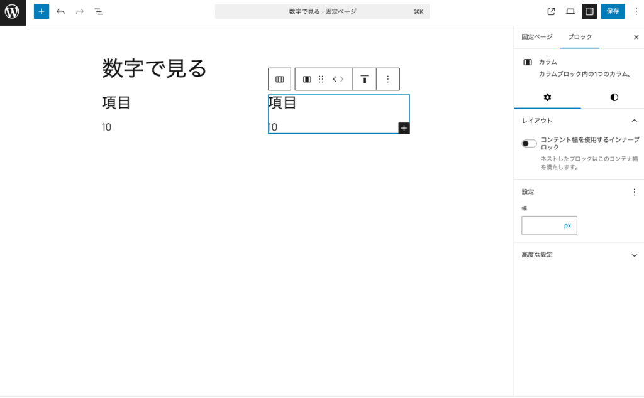Click the WordPress logo
This screenshot has height=398, width=644.
point(13,11)
